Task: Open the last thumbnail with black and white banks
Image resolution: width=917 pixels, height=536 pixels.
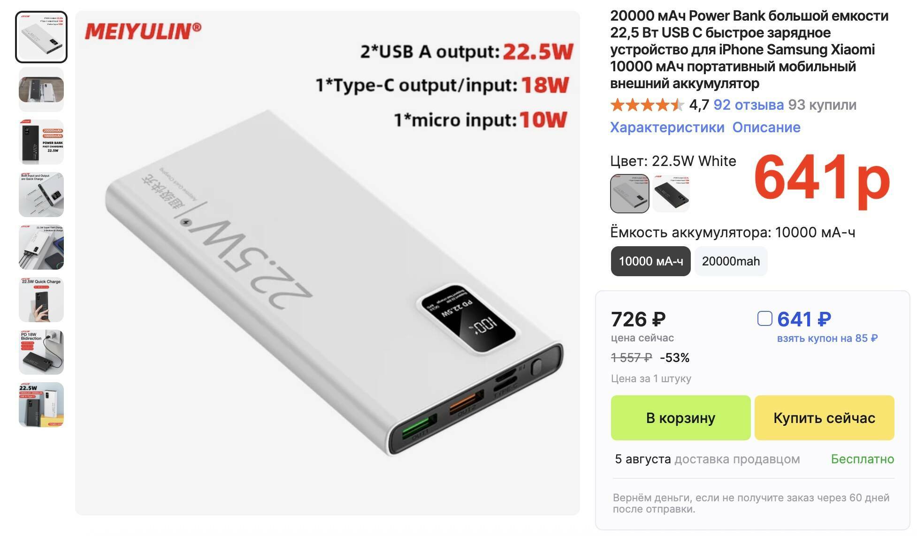Action: point(41,405)
